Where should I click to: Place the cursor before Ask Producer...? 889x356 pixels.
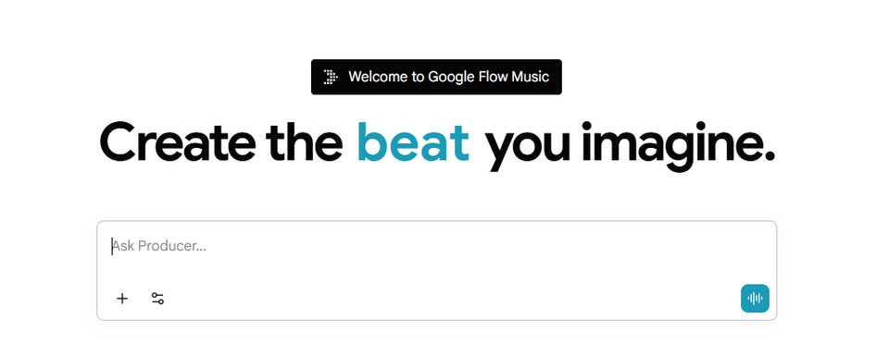112,246
